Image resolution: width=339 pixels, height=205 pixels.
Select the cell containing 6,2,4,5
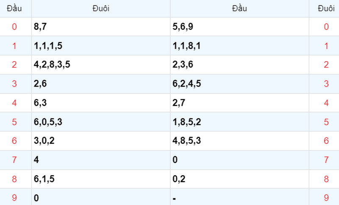(x=239, y=84)
